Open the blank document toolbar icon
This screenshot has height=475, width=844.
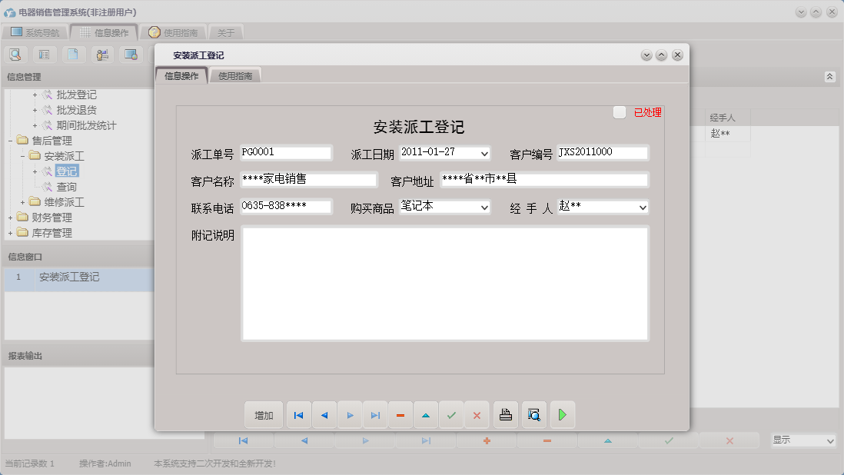tap(72, 54)
